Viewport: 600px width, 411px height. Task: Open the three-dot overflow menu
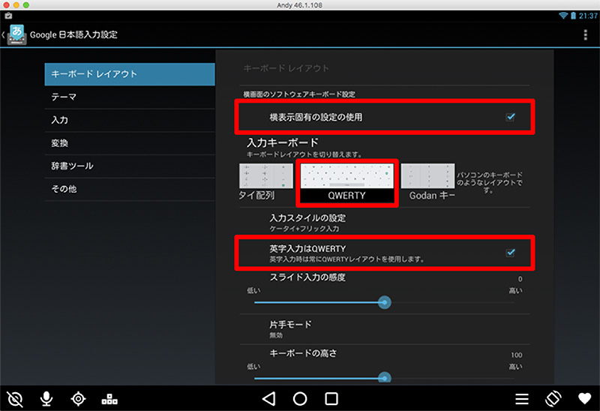tap(585, 34)
